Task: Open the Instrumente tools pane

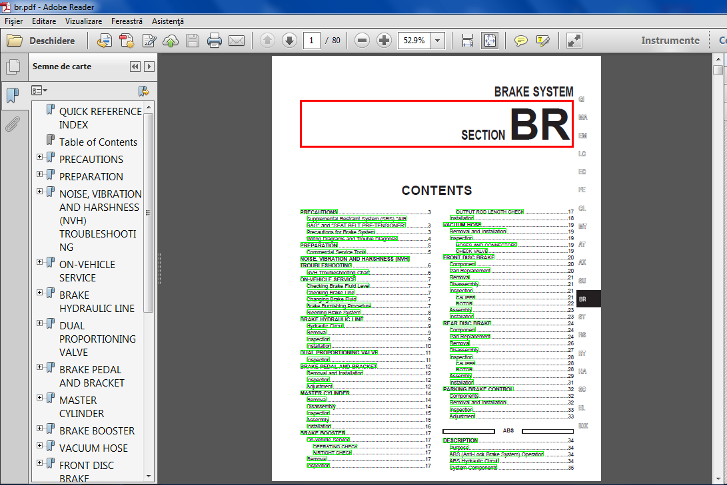Action: [x=670, y=41]
